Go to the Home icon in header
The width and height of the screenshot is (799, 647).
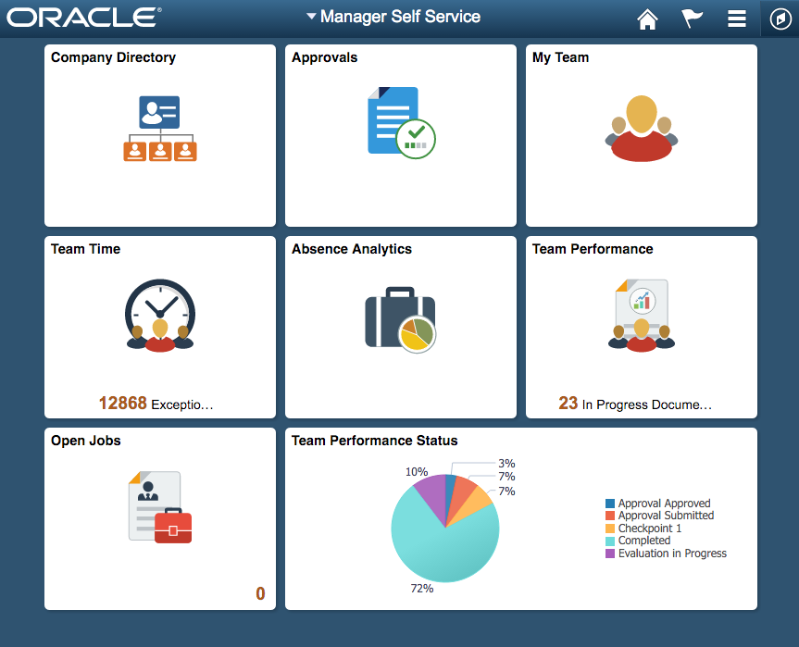click(x=647, y=19)
